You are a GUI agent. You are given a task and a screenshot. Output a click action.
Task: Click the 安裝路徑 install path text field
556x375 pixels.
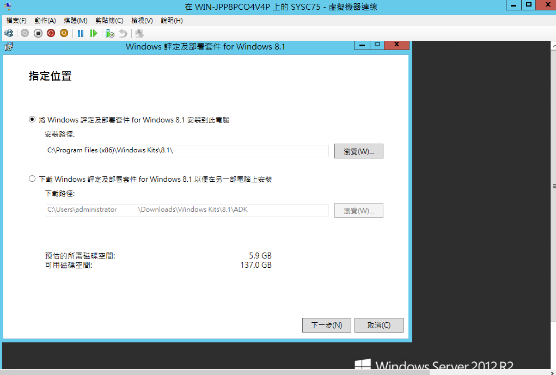pyautogui.click(x=187, y=151)
